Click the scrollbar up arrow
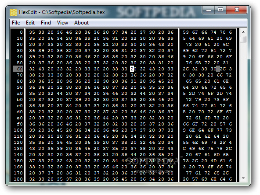 click(x=243, y=32)
